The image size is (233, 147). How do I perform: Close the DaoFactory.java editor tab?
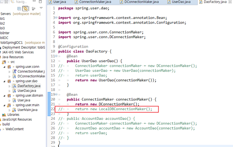[x=230, y=2]
